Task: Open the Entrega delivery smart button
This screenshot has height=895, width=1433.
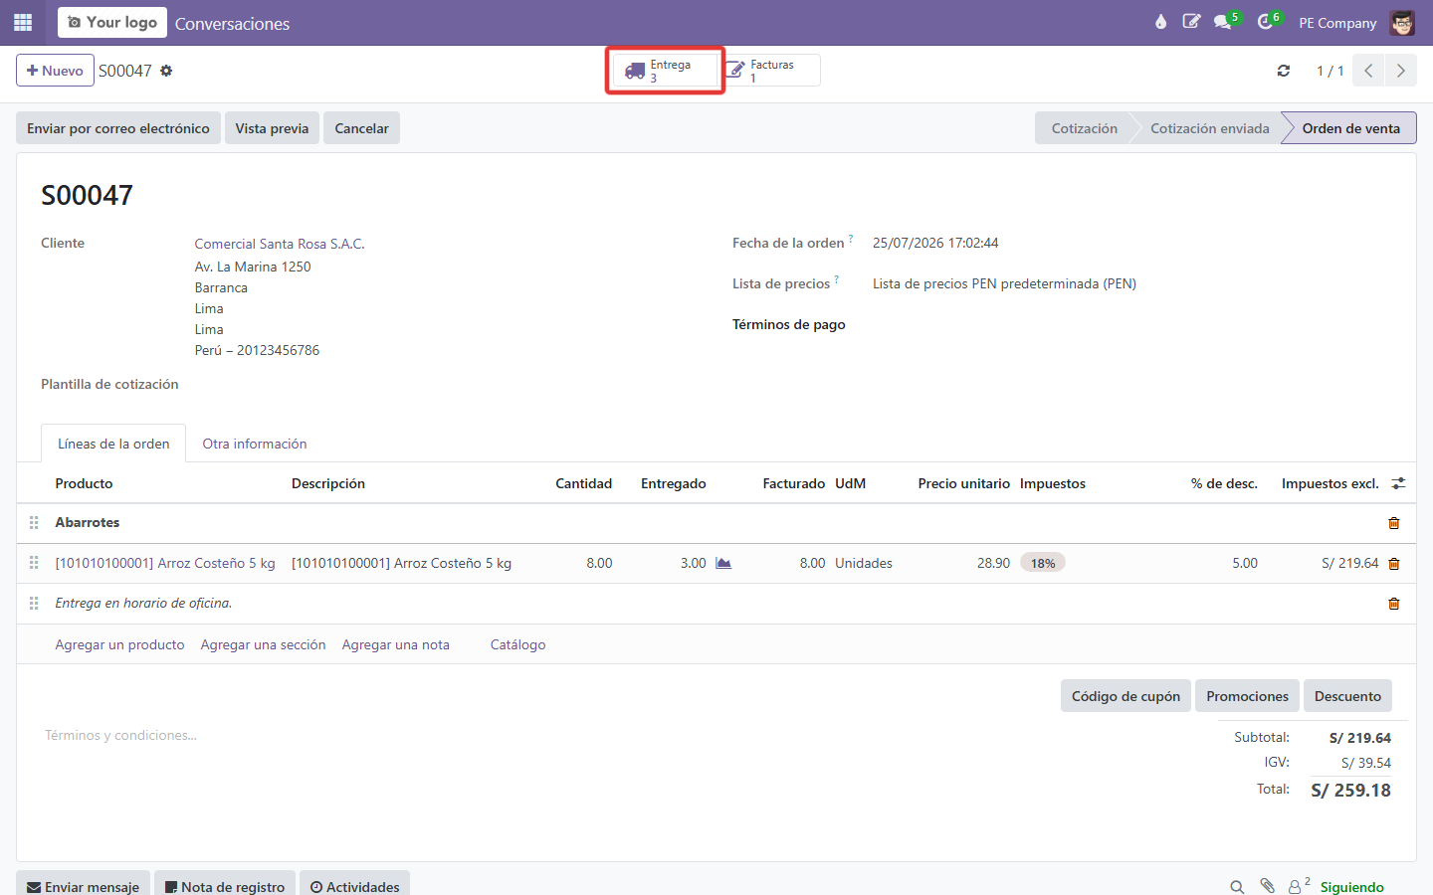Action: [x=665, y=71]
